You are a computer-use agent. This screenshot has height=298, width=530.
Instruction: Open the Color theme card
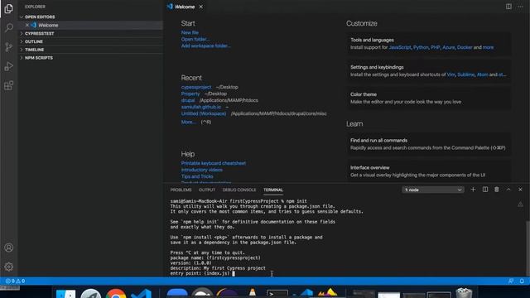(x=429, y=98)
